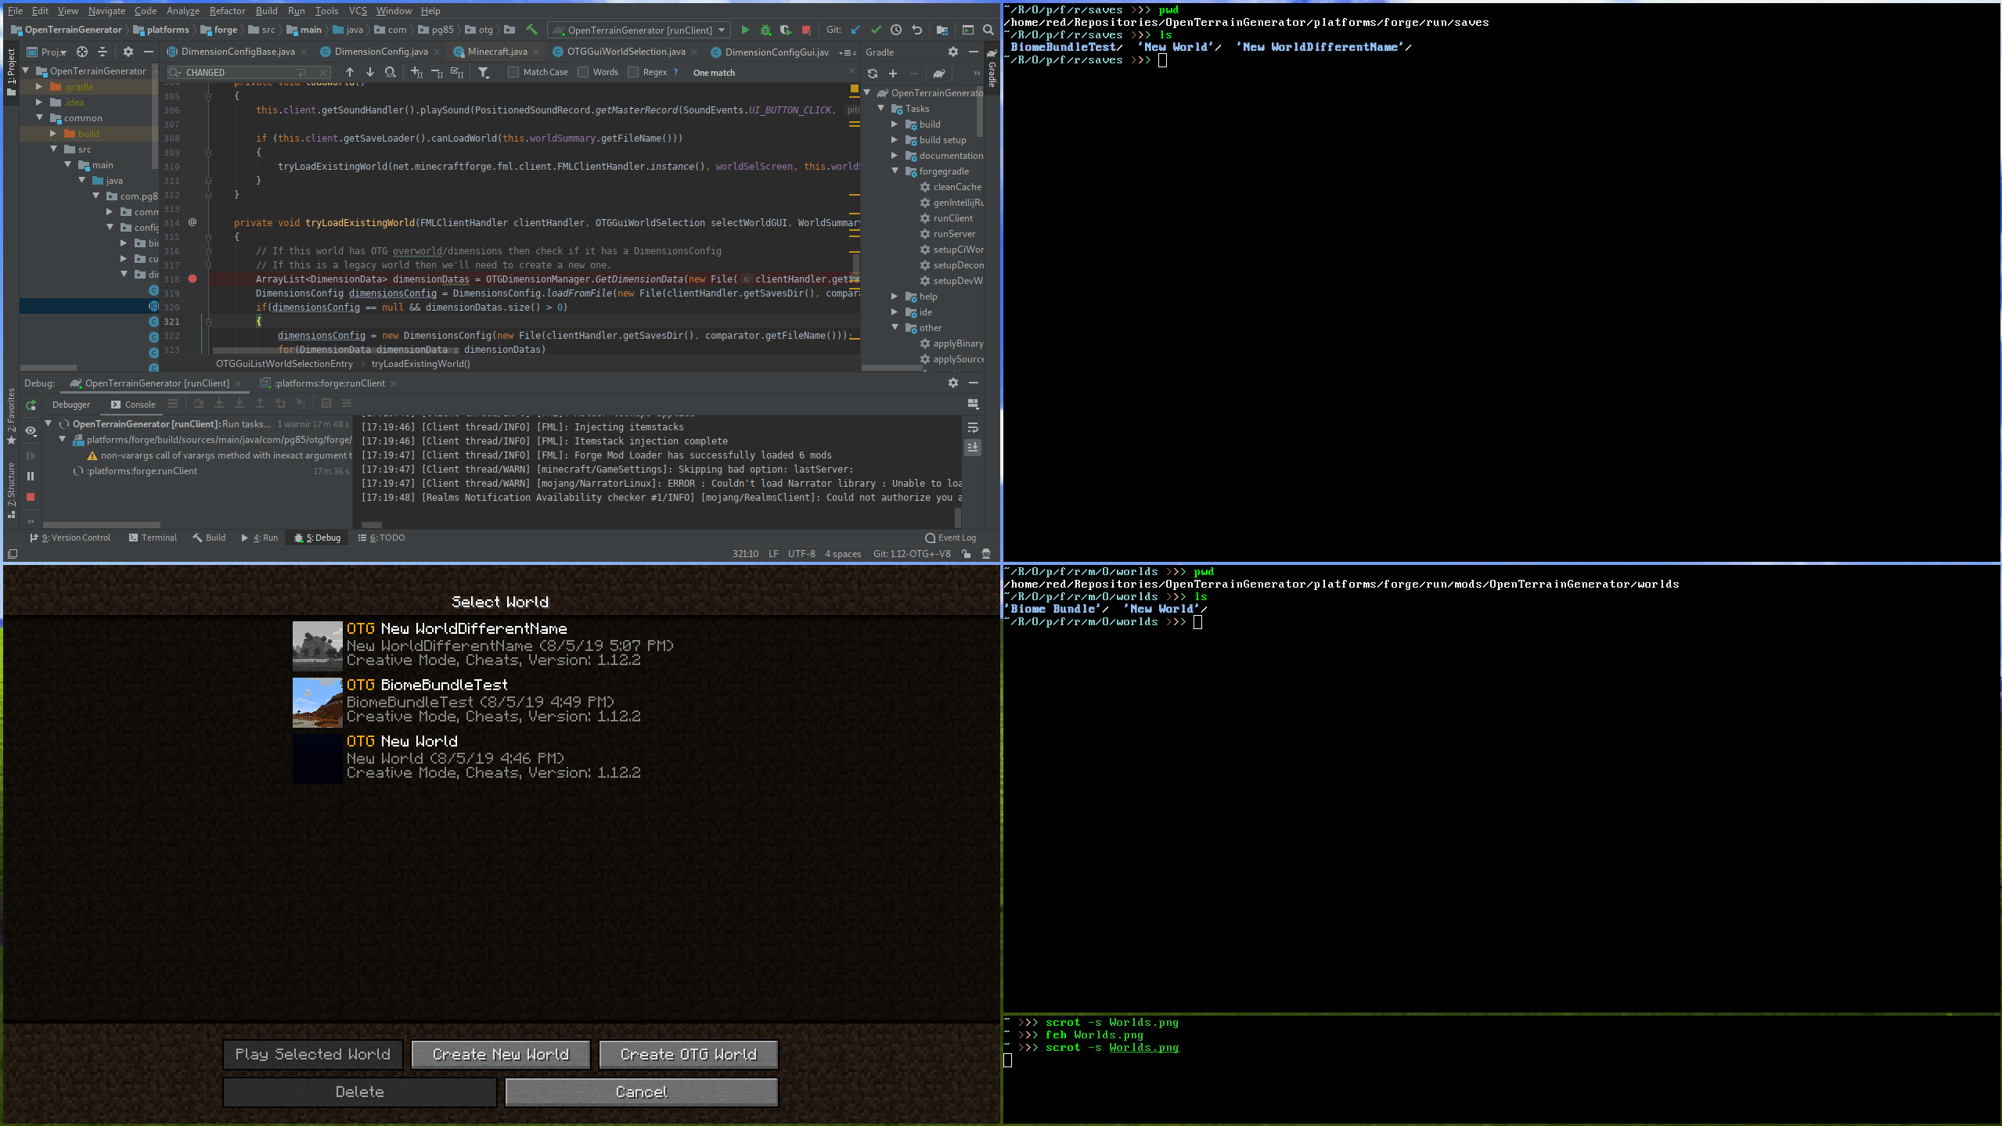Open the Analyze menu
The image size is (2002, 1126).
pyautogui.click(x=182, y=10)
